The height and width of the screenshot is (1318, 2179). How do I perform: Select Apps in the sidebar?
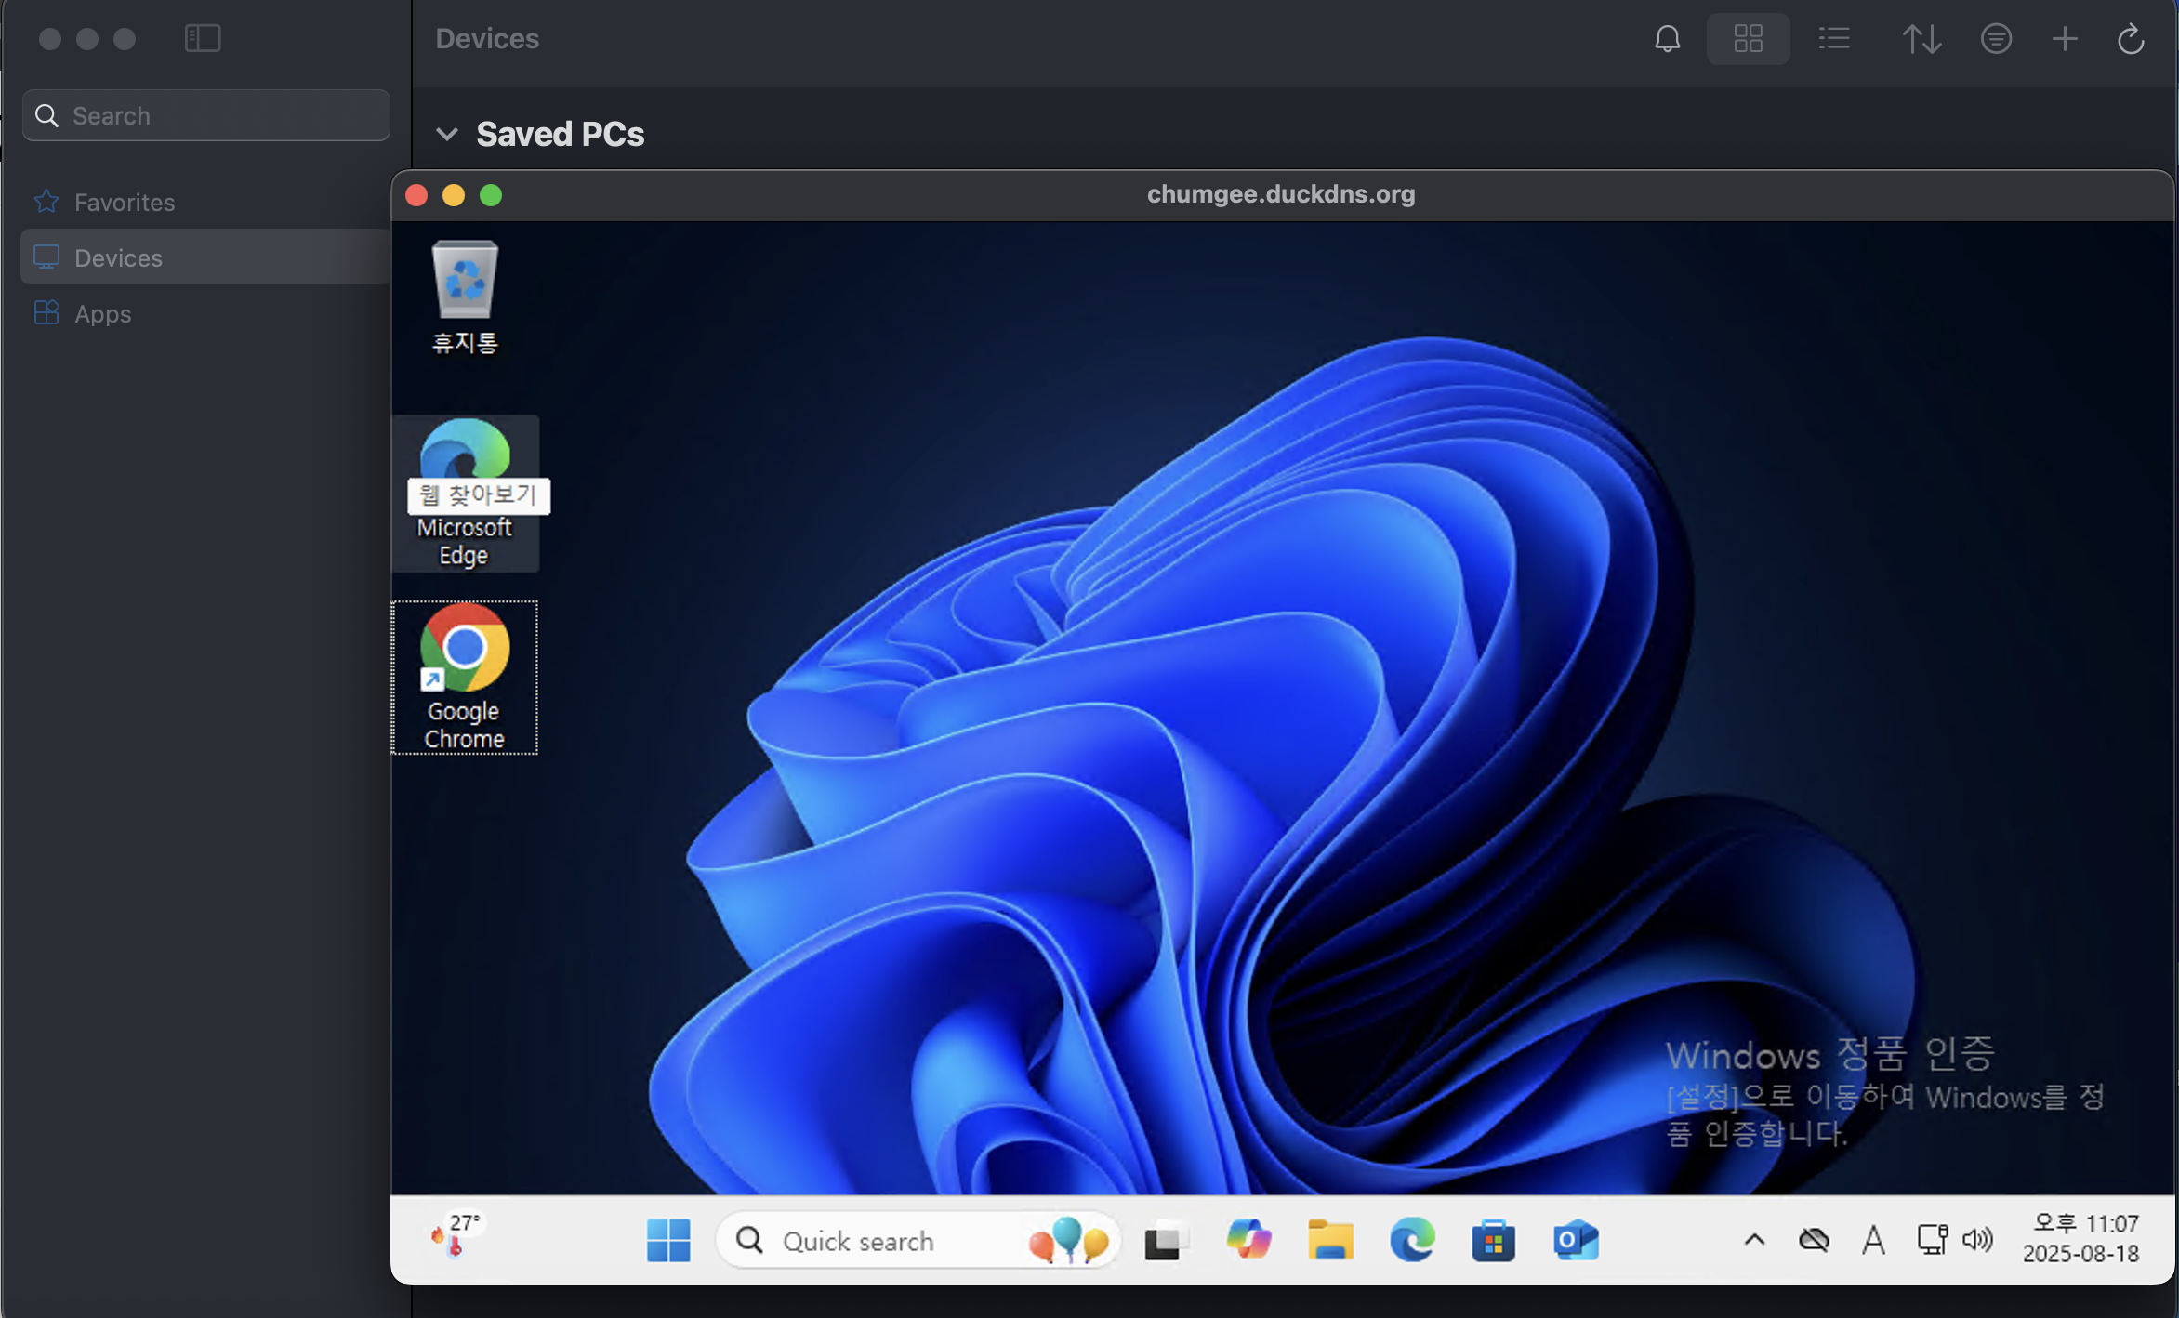click(102, 313)
